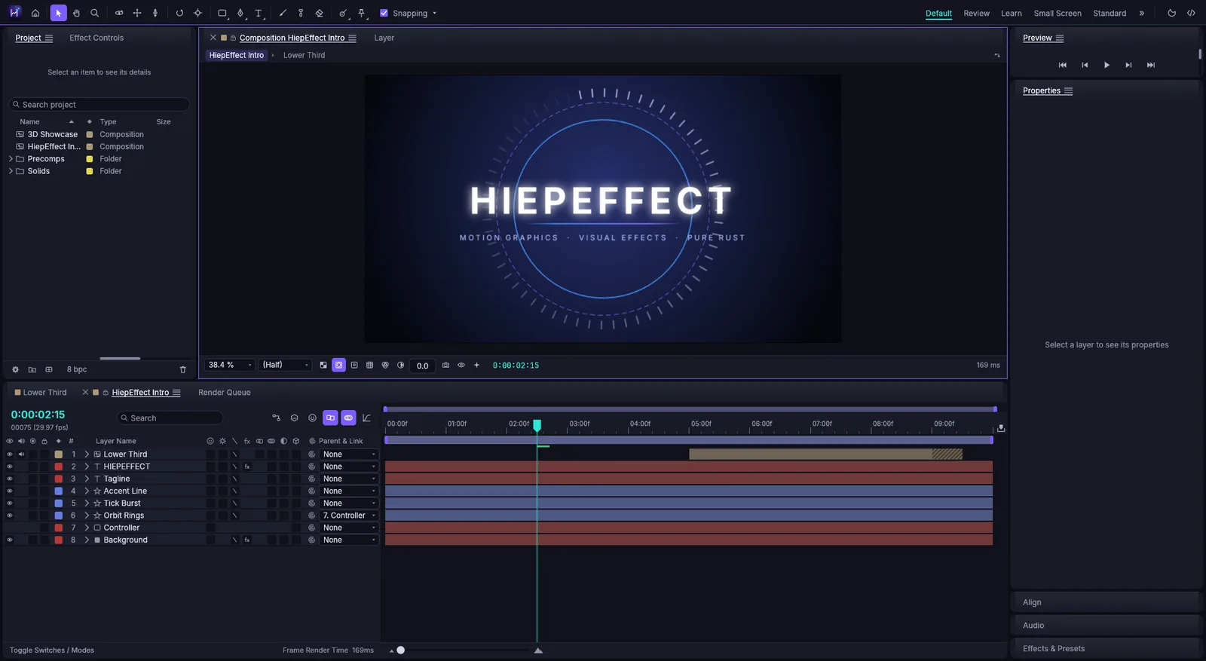Open the Snapping options dropdown arrow
1206x661 pixels.
click(x=434, y=13)
